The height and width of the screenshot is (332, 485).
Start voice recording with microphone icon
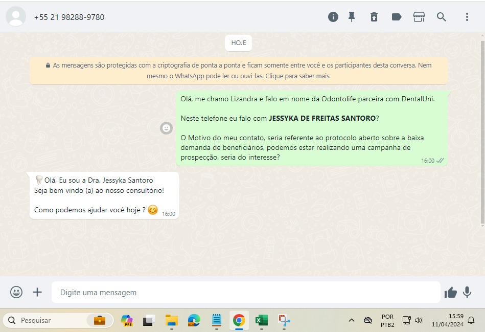(x=467, y=292)
